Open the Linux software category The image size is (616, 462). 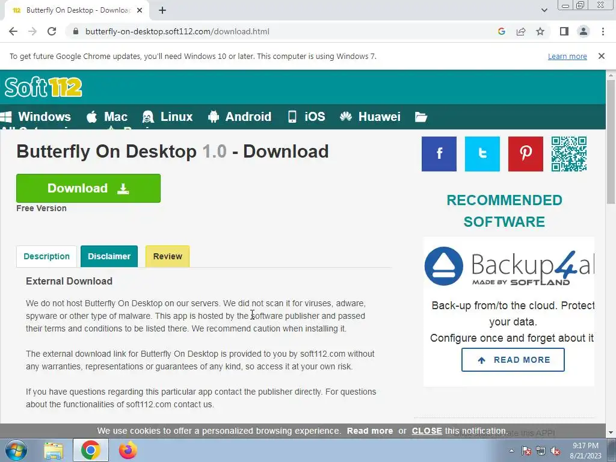point(167,117)
